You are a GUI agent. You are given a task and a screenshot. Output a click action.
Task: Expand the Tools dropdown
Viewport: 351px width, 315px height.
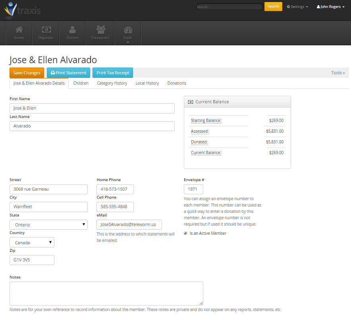pos(338,73)
